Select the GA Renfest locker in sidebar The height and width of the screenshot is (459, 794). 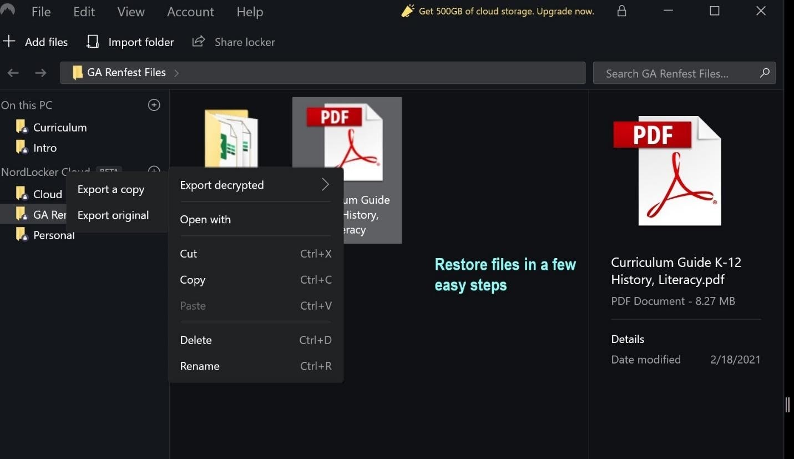33,214
